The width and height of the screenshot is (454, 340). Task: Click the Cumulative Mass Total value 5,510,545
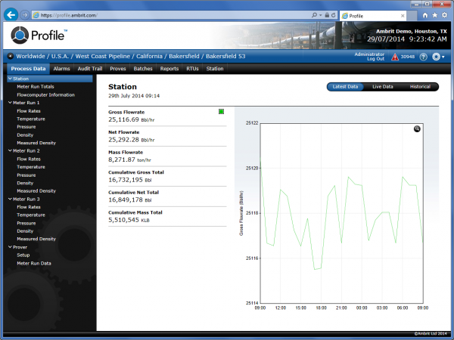click(x=123, y=220)
